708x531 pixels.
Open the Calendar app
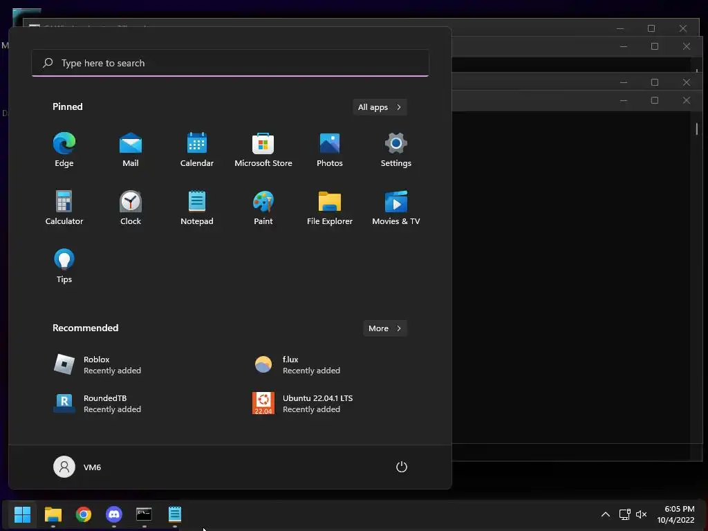click(197, 150)
